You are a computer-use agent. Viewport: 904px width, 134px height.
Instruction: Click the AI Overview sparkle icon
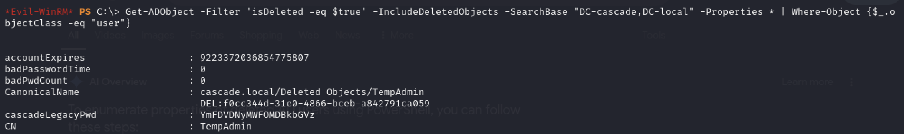click(77, 82)
